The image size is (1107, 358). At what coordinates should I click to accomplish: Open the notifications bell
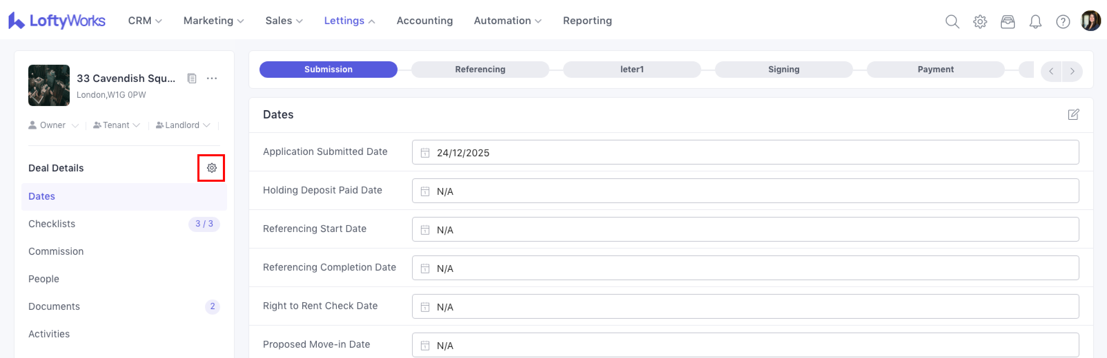(1035, 21)
